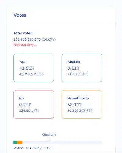The image size is (122, 153).
Task: Click the Abstain count 110,000,000
Action: tap(77, 74)
